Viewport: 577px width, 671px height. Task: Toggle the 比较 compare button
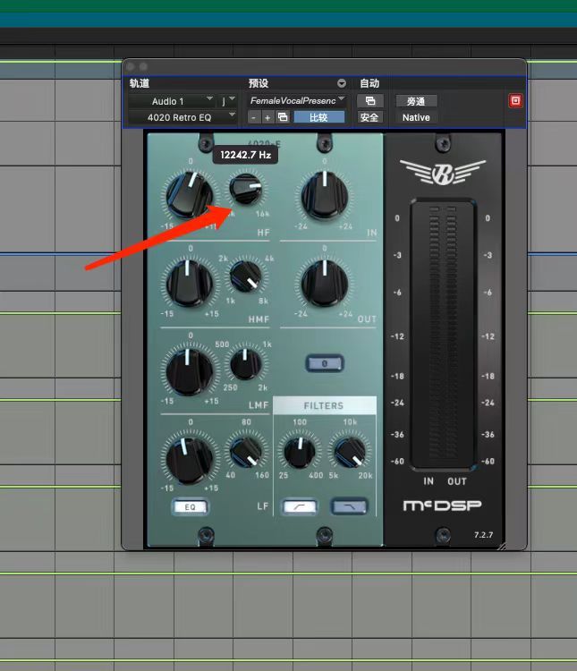point(318,117)
